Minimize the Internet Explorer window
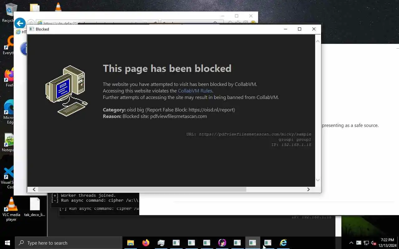This screenshot has height=249, width=399. coord(223,16)
